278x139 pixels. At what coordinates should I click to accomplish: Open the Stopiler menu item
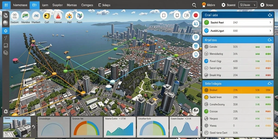click(x=58, y=5)
